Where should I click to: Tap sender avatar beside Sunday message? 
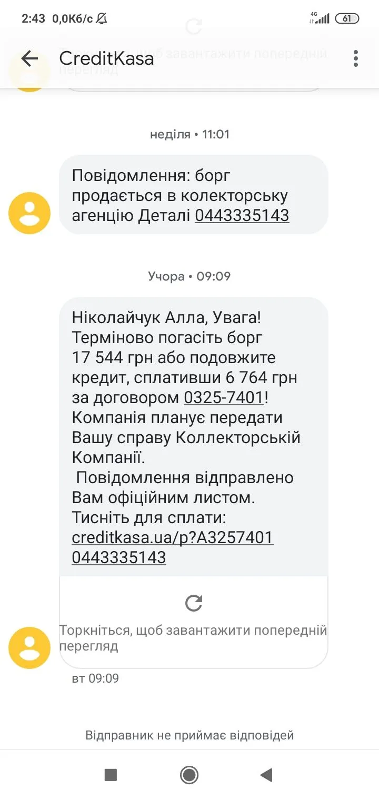pos(29,213)
